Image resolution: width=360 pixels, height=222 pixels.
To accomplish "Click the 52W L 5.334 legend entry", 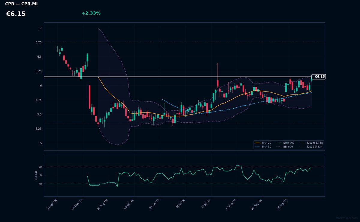I will [x=311, y=147].
